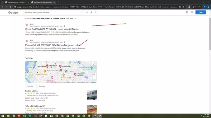Open Excel from the taskbar
This screenshot has width=211, height=118.
point(24,116)
